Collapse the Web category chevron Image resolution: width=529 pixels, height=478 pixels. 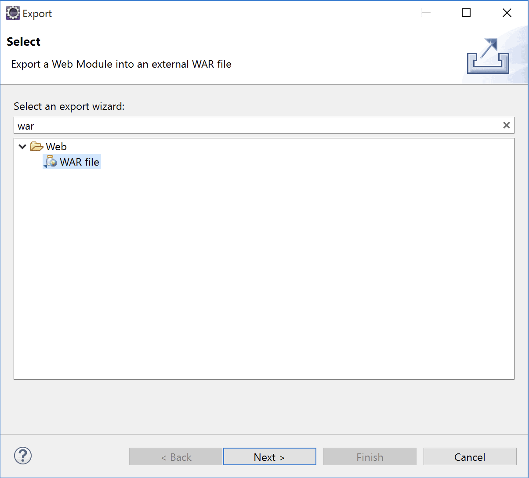(22, 146)
